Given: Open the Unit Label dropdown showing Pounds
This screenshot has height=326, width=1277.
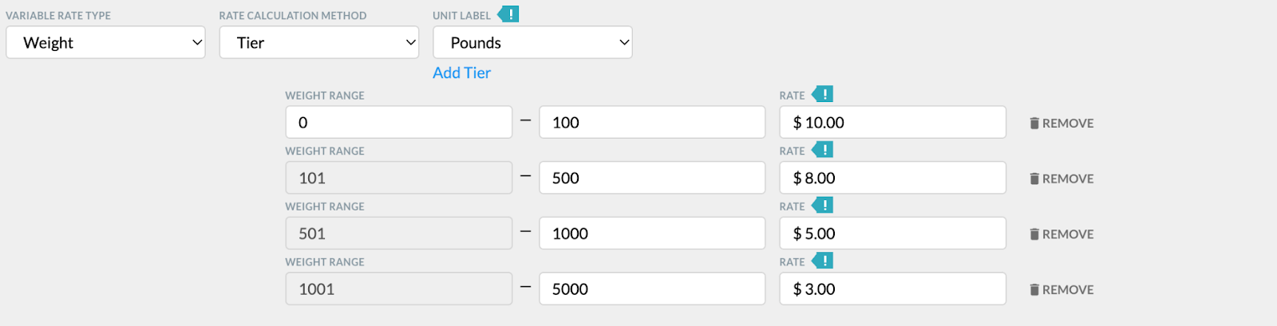Looking at the screenshot, I should [x=532, y=42].
